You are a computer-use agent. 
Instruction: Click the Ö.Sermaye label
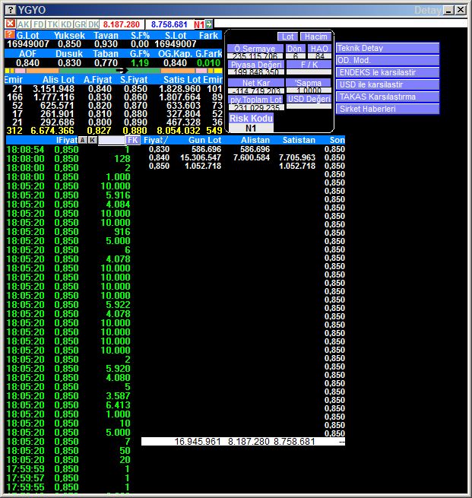tap(255, 49)
